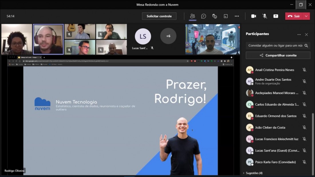Open Participantes panel more options ellipsis
The image size is (315, 177).
click(299, 34)
